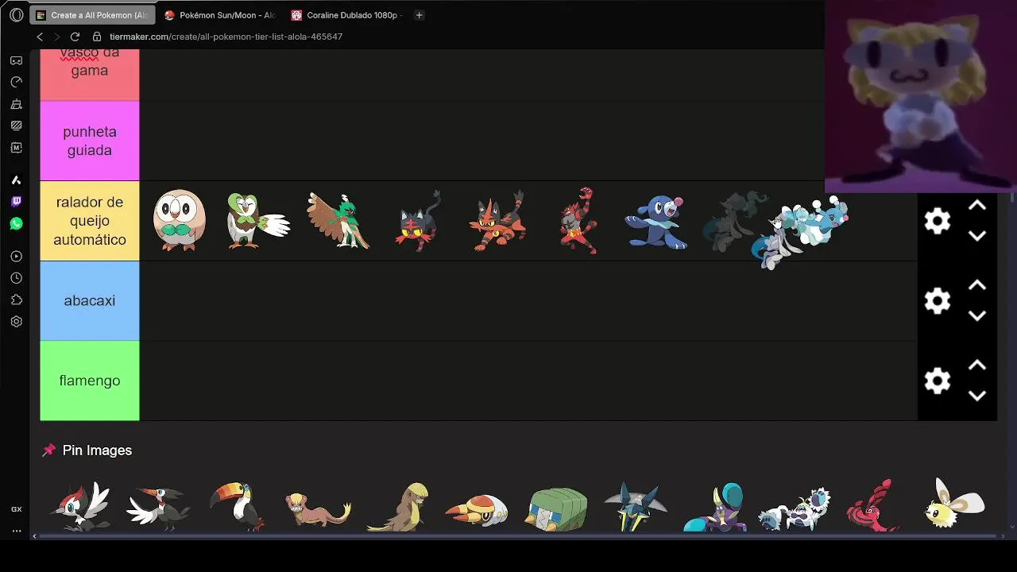
Task: Click the vasco da gama tier label
Action: click(90, 75)
